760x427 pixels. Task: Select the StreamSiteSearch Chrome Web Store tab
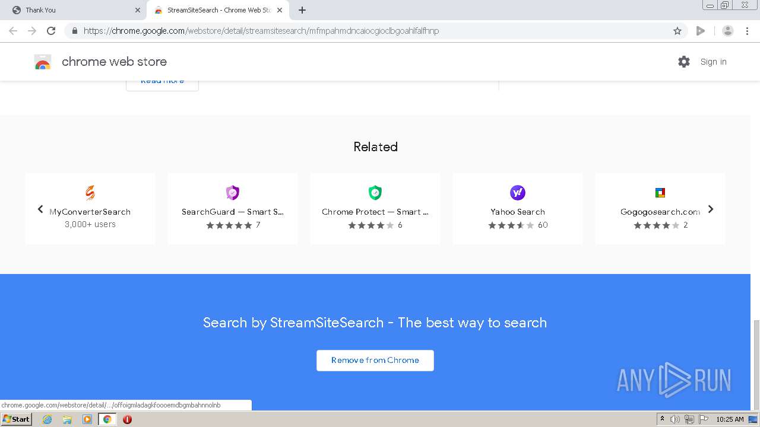(x=217, y=10)
